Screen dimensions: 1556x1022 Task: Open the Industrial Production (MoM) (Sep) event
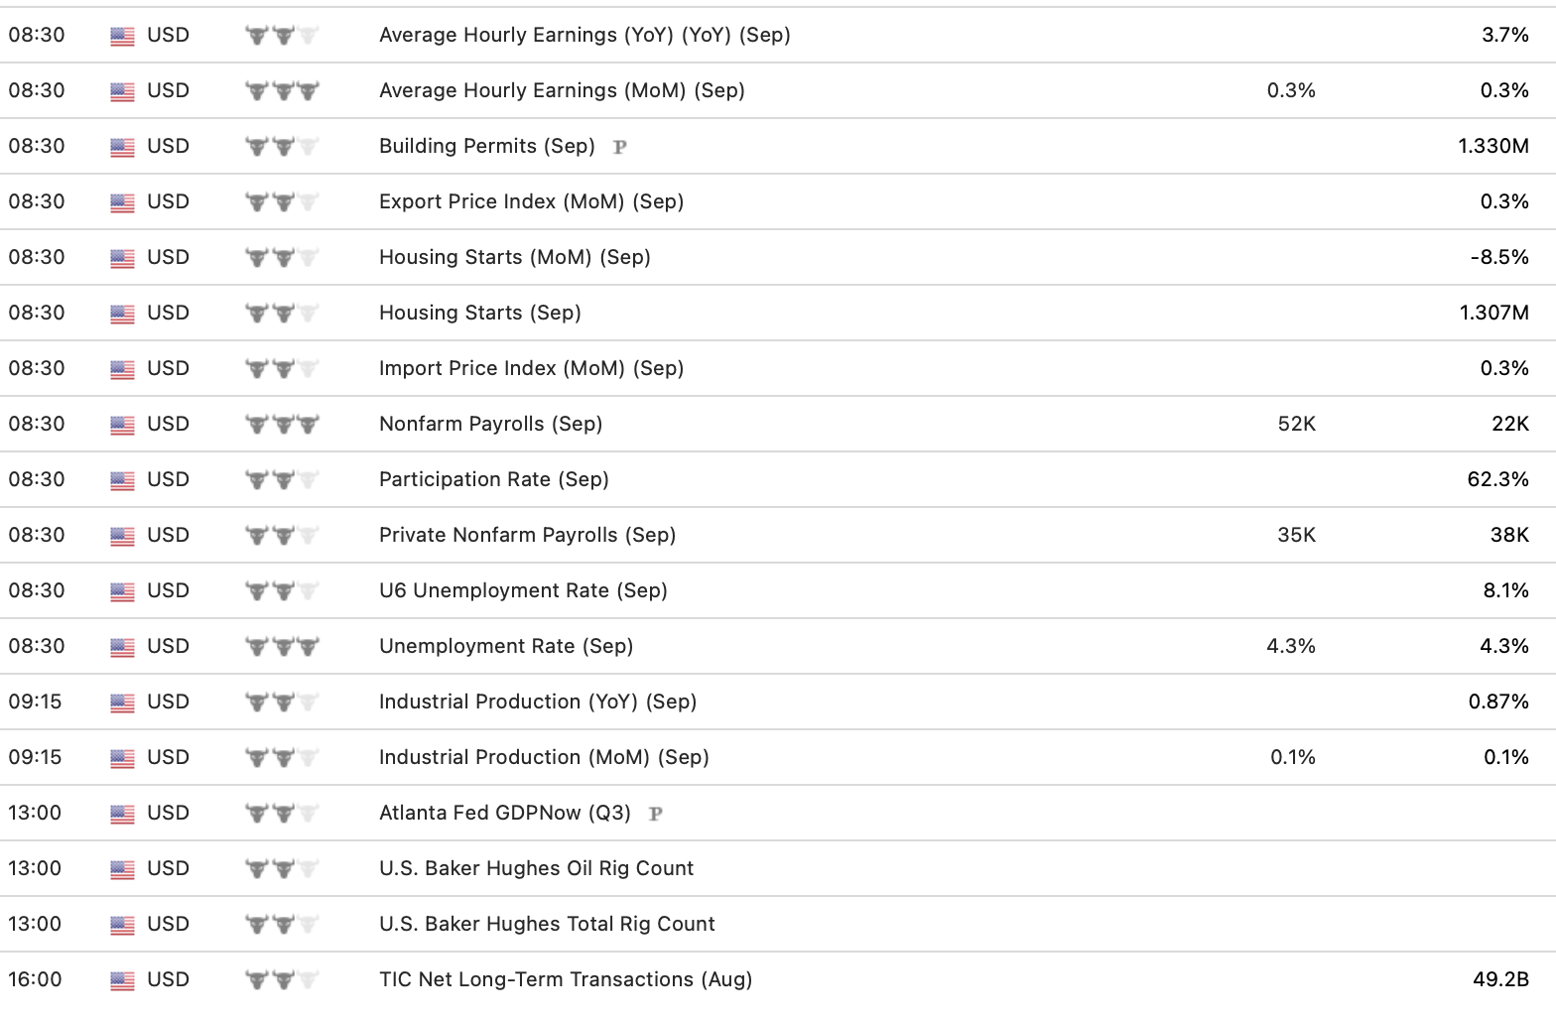click(x=544, y=757)
